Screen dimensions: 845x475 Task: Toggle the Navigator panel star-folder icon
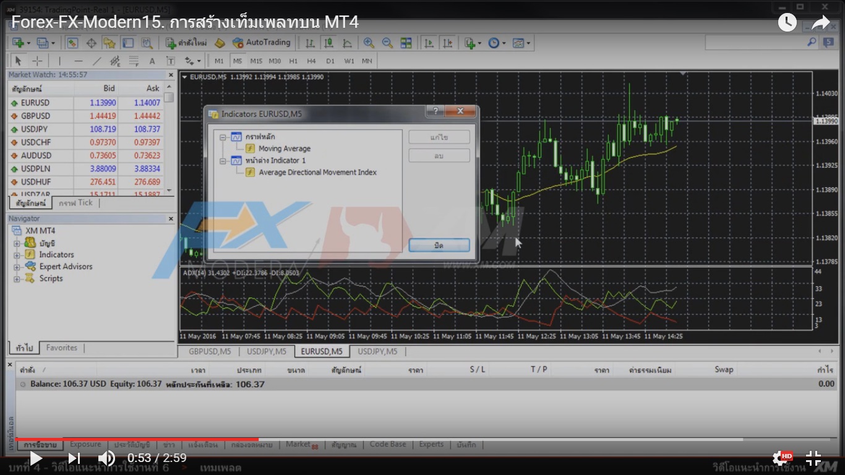coord(109,43)
